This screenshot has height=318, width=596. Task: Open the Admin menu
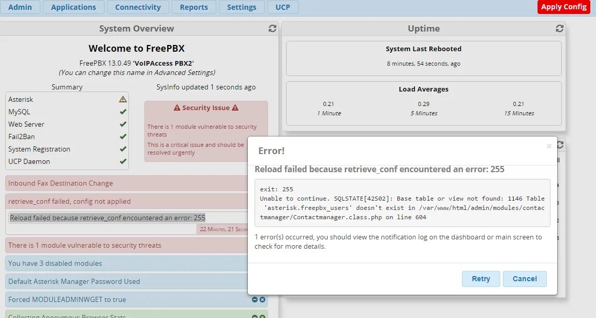pos(20,7)
